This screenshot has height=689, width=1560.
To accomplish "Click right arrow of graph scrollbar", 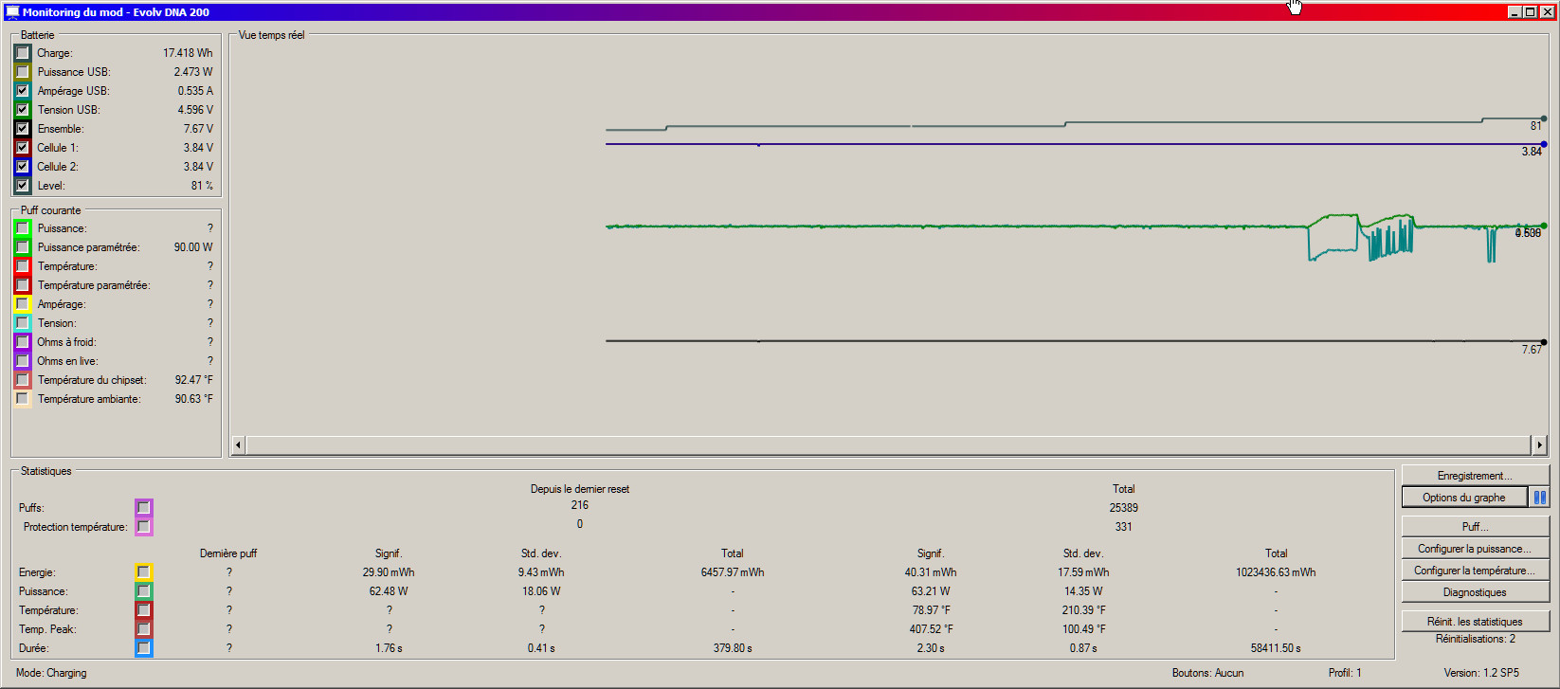I will (x=1539, y=444).
